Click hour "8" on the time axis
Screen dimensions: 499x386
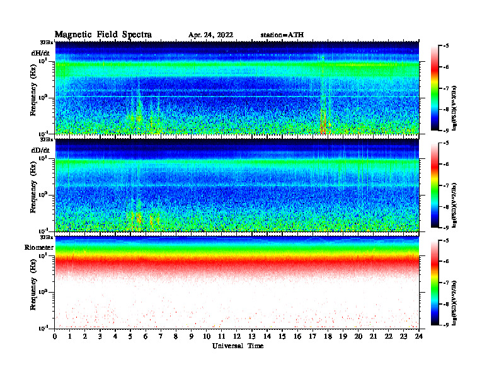tap(176, 337)
